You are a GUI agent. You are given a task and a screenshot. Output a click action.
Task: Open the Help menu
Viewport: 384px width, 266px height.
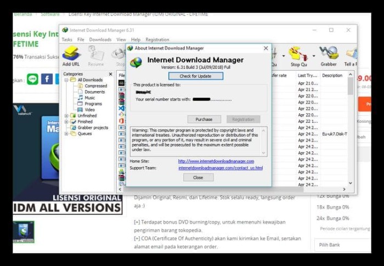point(135,39)
